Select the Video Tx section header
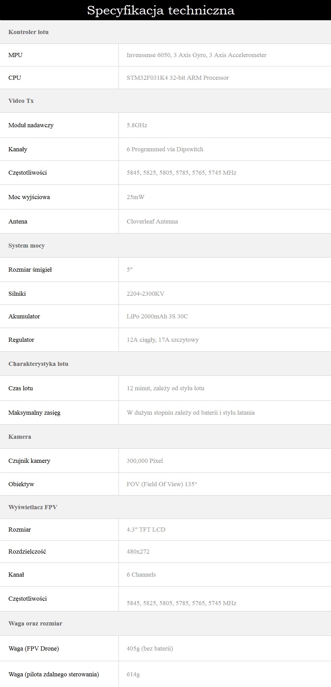This screenshot has height=687, width=331. pyautogui.click(x=21, y=101)
